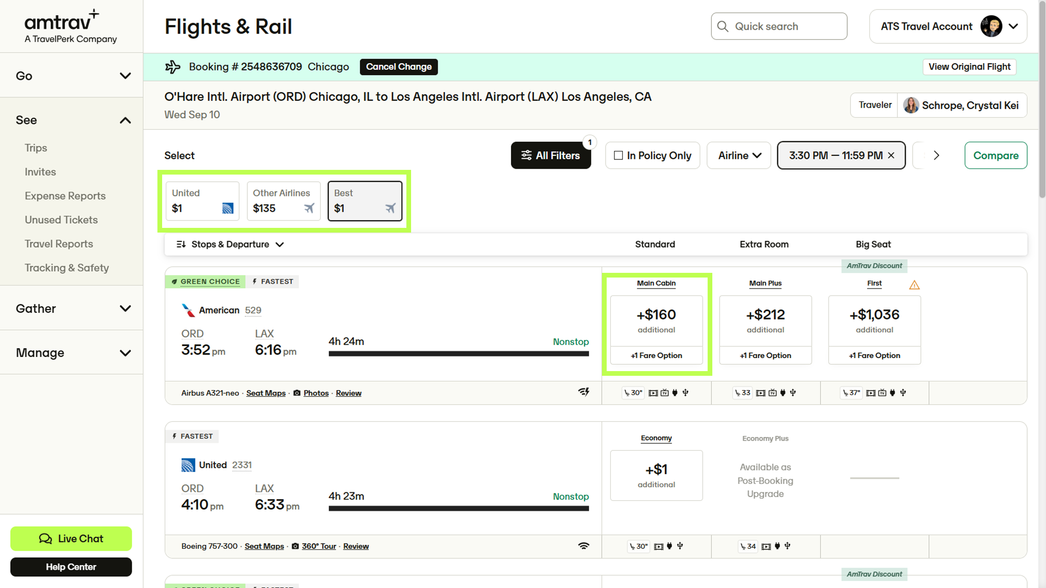Remove the 3:30 PM — 11:59 PM time filter
Screen dimensions: 1046x588
tap(891, 155)
